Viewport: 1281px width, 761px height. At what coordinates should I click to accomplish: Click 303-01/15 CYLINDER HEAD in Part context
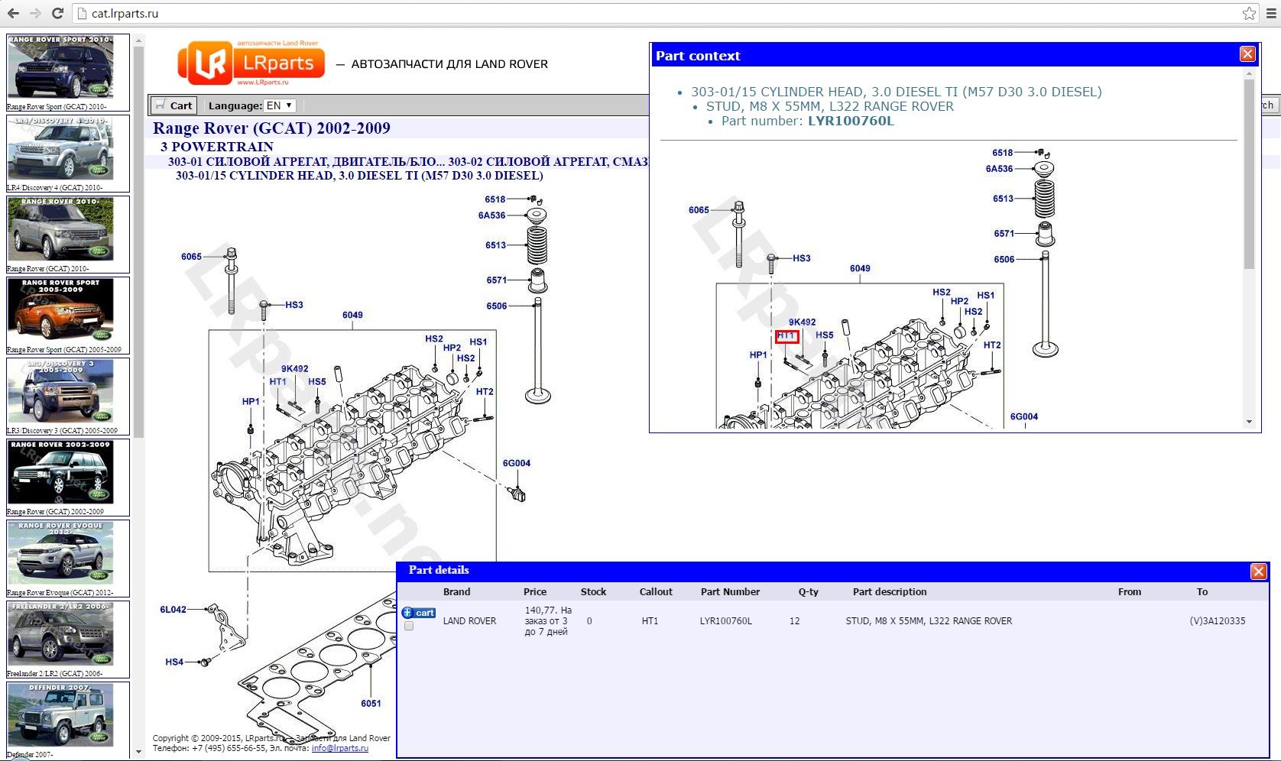tap(897, 92)
